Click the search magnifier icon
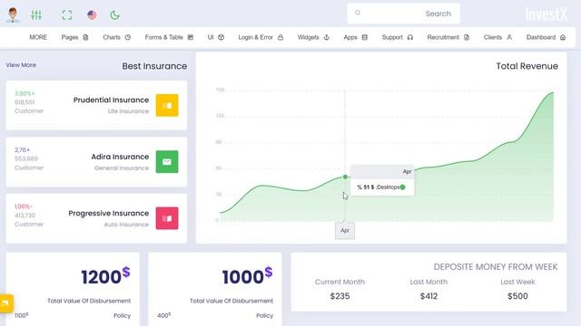Screen dimensions: 581x326 [x=358, y=13]
